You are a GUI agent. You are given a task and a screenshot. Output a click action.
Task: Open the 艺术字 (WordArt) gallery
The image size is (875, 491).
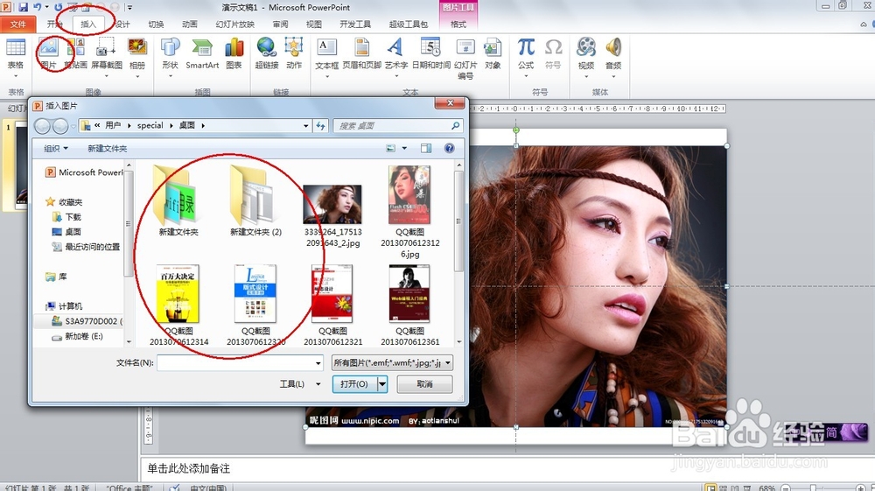pyautogui.click(x=396, y=59)
